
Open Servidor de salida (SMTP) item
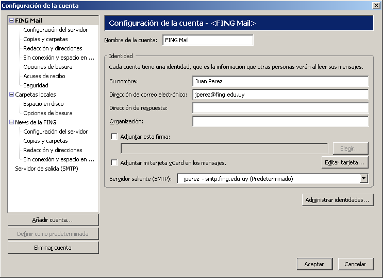click(x=46, y=169)
